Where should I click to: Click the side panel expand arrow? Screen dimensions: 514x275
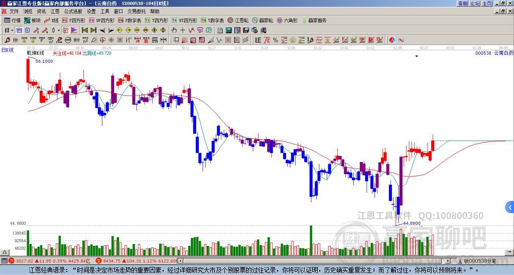pos(510,207)
